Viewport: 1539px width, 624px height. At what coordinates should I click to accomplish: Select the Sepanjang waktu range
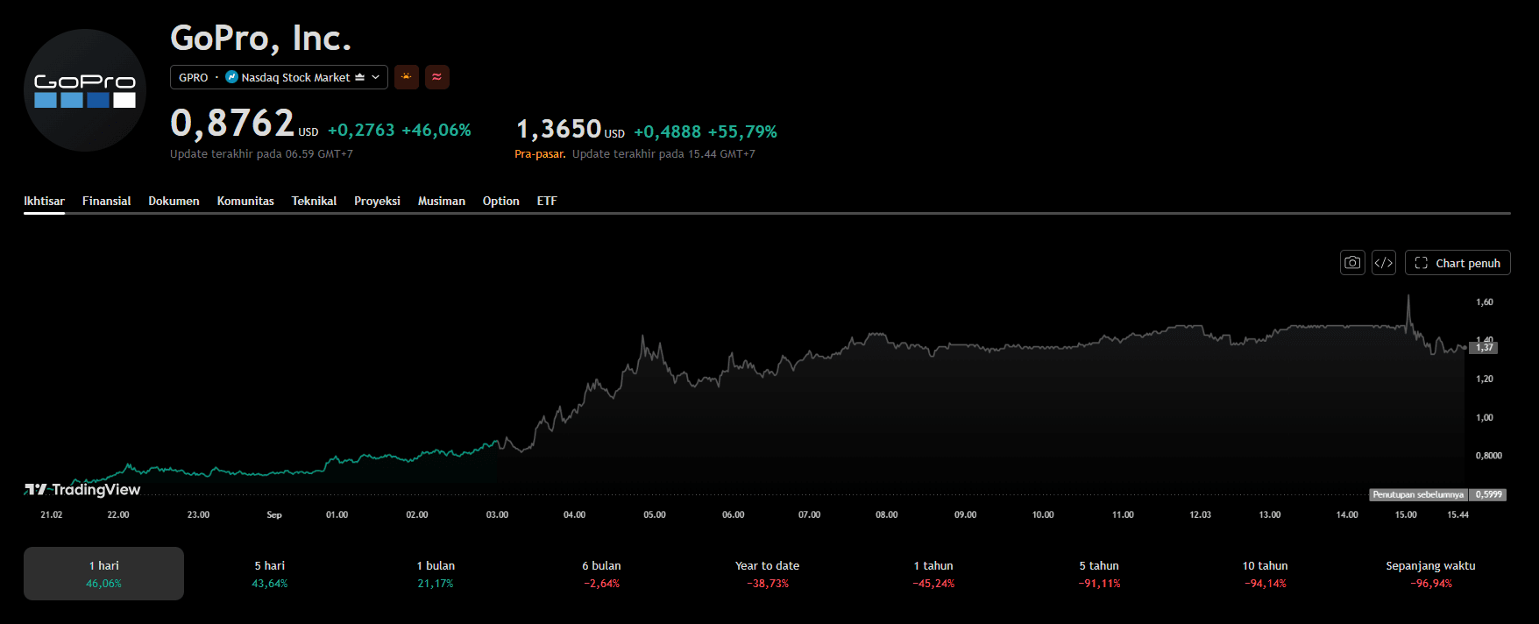(x=1430, y=573)
